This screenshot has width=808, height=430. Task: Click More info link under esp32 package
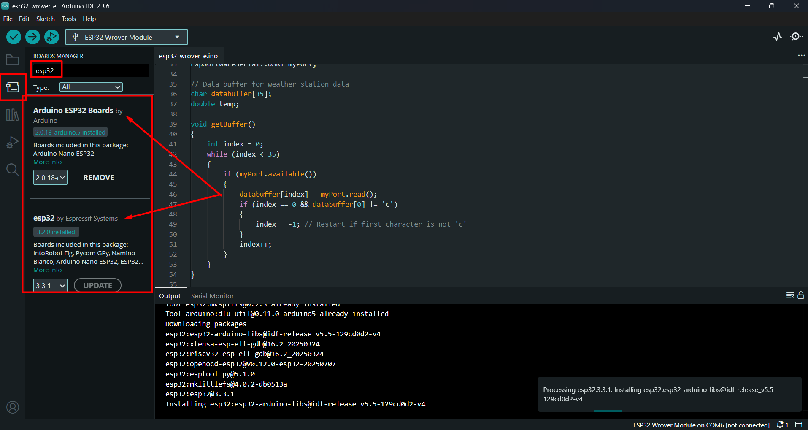coord(47,270)
